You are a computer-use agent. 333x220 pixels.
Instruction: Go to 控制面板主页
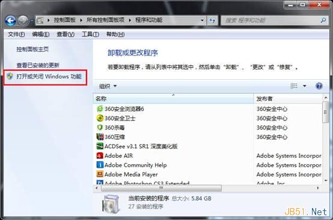click(32, 49)
